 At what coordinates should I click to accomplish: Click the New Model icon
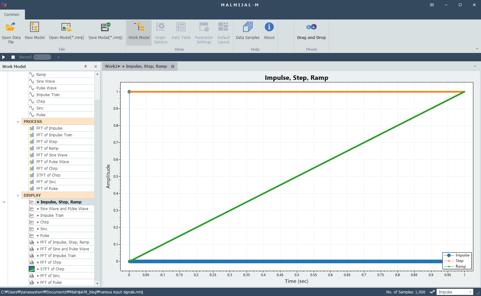(x=35, y=27)
